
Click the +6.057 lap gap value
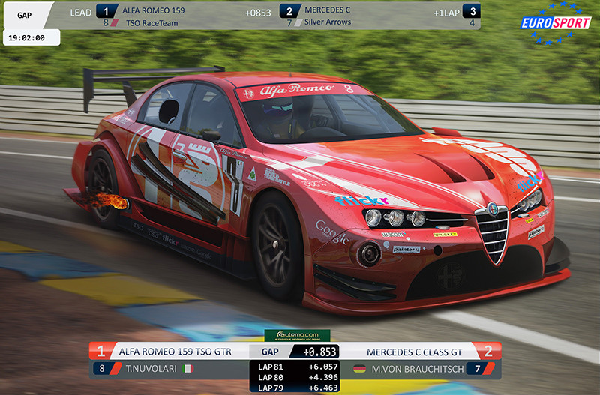coord(323,367)
